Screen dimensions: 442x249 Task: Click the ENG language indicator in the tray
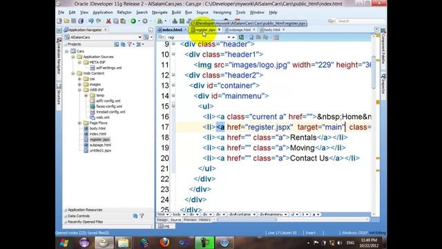click(350, 243)
